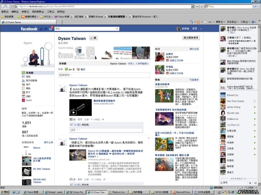The width and height of the screenshot is (261, 195).
Task: Open the www.youtube.com link in first post
Action: pos(104,104)
